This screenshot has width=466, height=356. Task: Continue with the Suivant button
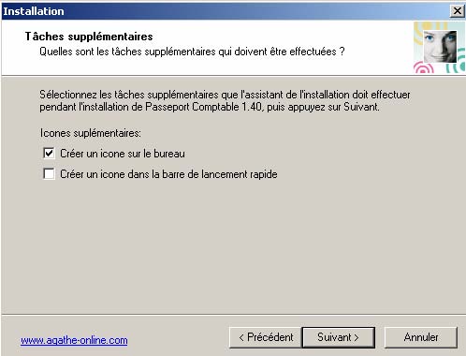click(x=339, y=337)
